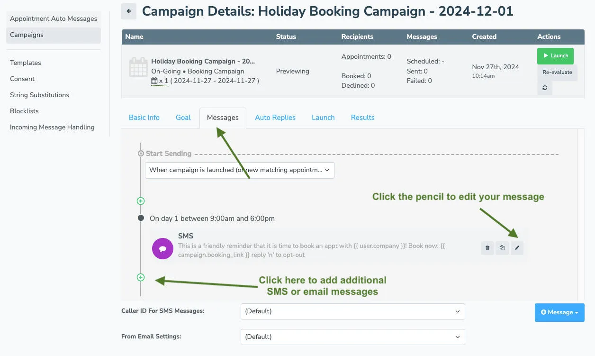Delete the SMS message using the trash icon
The image size is (595, 356).
tap(487, 247)
